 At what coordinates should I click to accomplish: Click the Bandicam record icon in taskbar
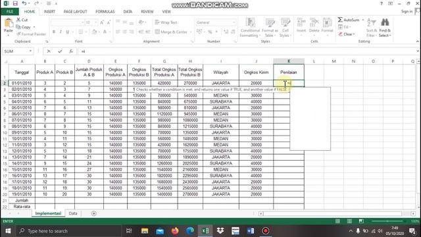[x=265, y=231]
